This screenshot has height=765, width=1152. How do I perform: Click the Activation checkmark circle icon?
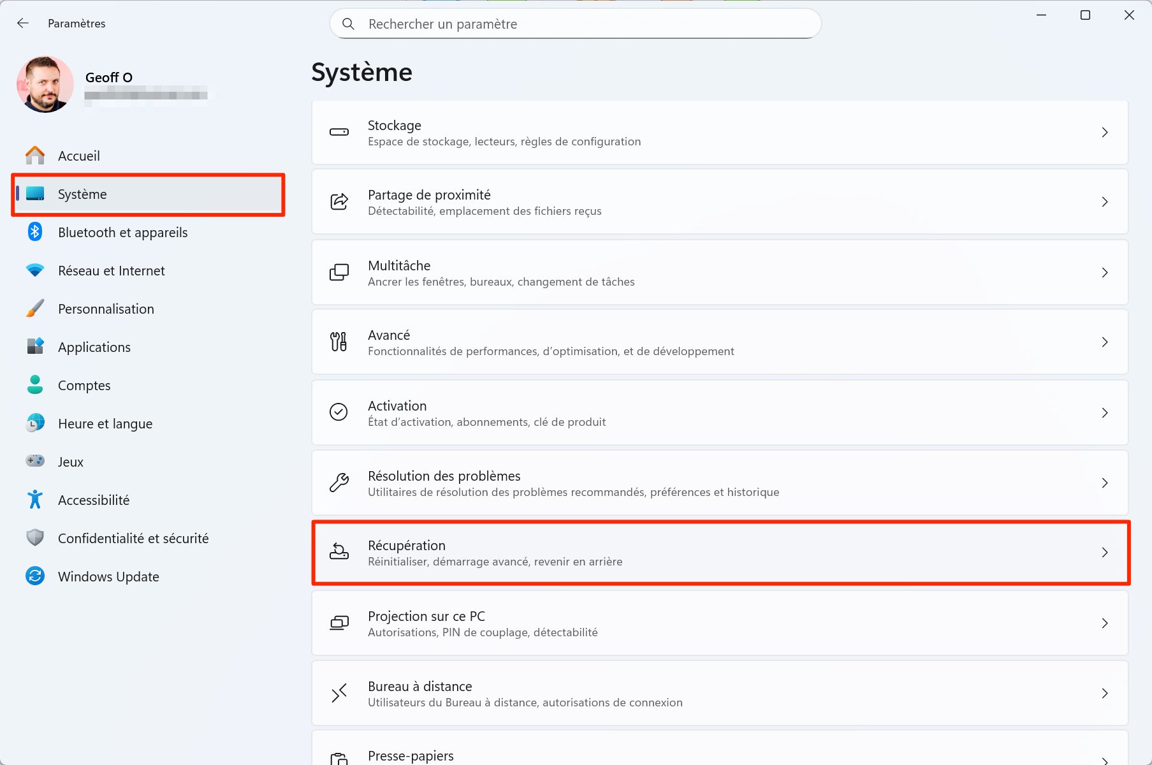(339, 412)
